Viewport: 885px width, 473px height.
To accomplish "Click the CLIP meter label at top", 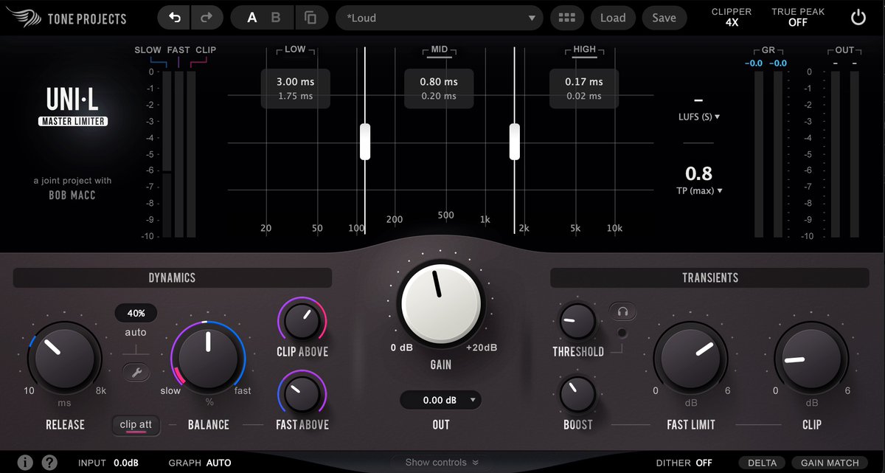I will point(206,50).
